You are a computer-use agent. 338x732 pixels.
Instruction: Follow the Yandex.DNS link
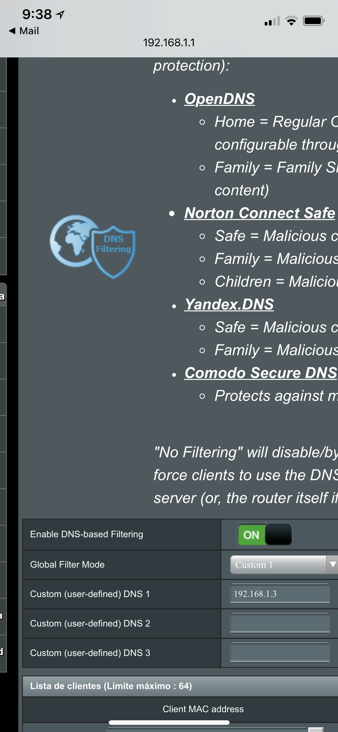229,304
